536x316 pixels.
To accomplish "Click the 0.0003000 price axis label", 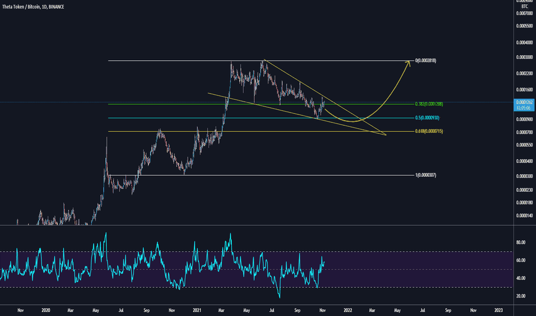I will point(524,57).
